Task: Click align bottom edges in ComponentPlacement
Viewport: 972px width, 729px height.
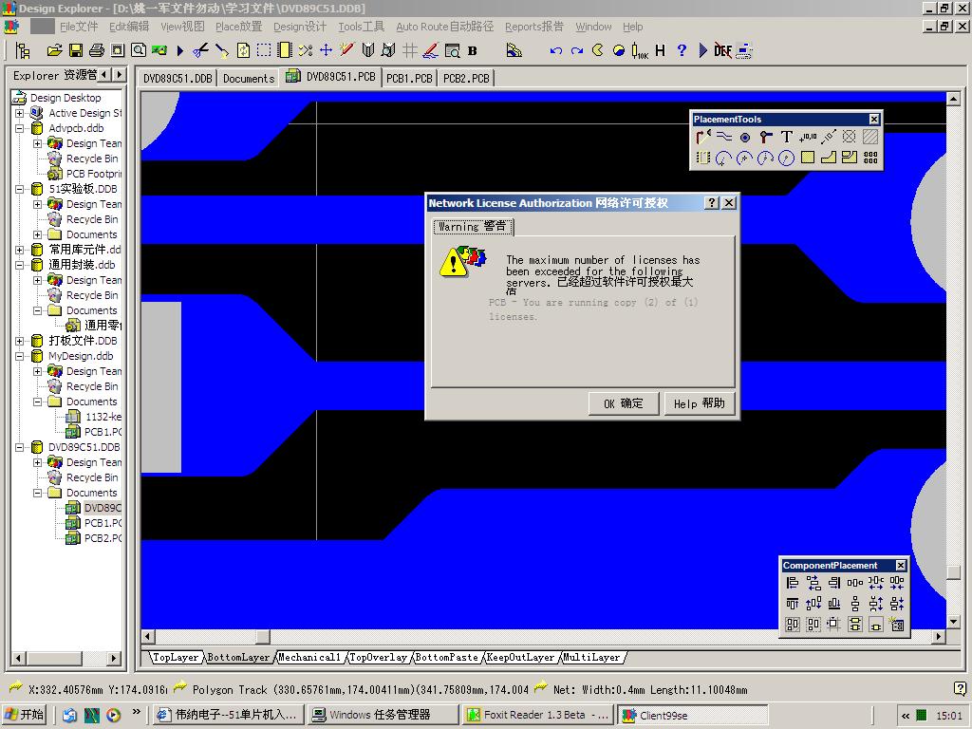Action: tap(834, 604)
